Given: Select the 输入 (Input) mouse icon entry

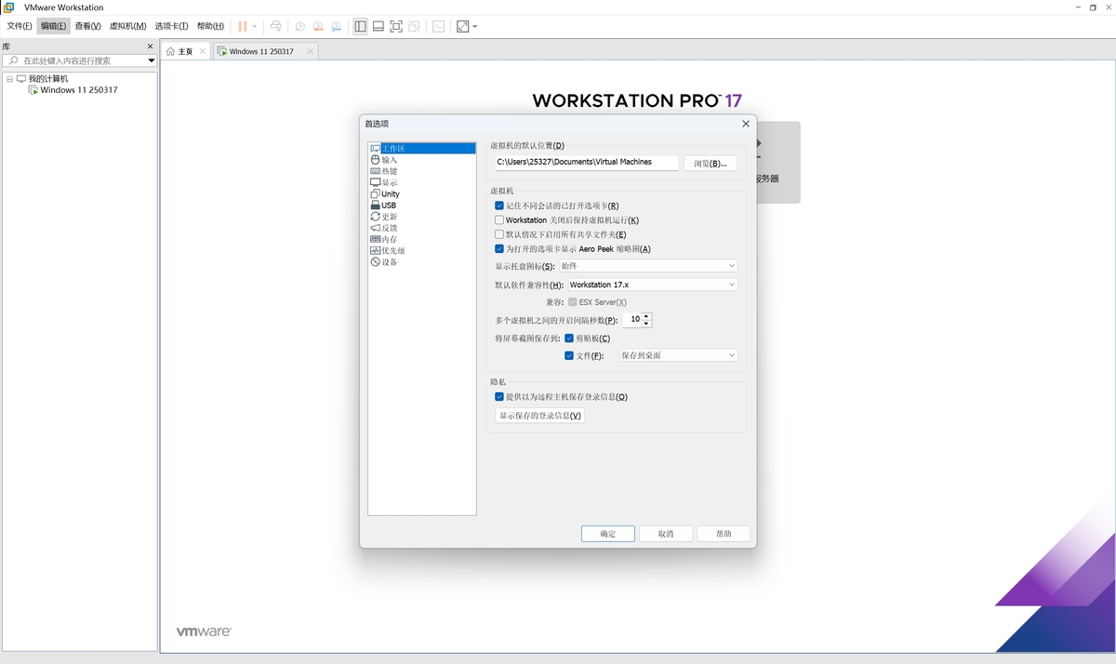Looking at the screenshot, I should [375, 160].
